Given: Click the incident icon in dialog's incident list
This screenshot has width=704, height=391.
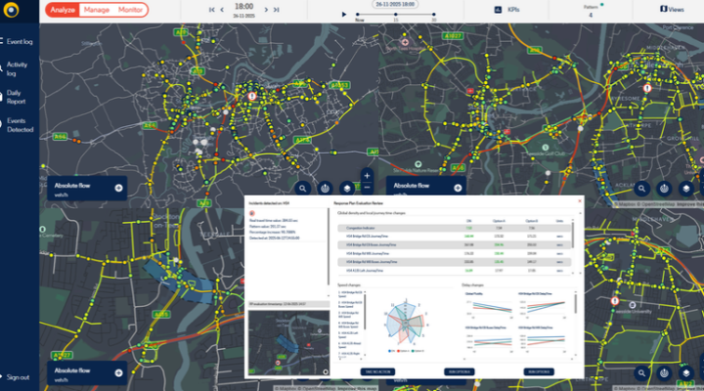Looking at the screenshot, I should click(252, 213).
